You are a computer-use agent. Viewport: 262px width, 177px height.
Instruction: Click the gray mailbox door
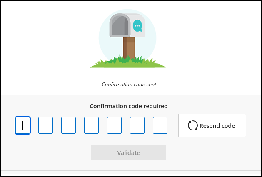pyautogui.click(x=119, y=25)
